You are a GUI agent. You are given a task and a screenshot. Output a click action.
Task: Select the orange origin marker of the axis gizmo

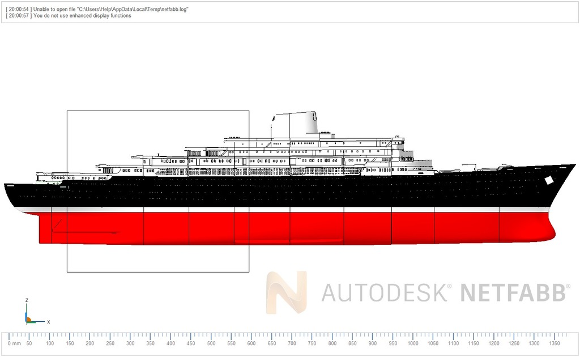29,320
